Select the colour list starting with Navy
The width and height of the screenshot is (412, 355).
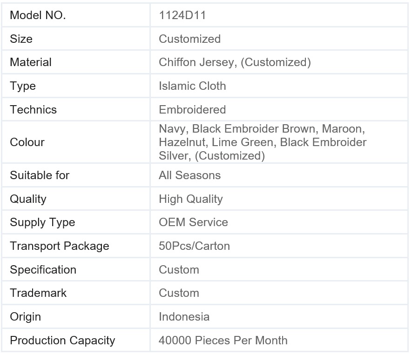click(263, 142)
